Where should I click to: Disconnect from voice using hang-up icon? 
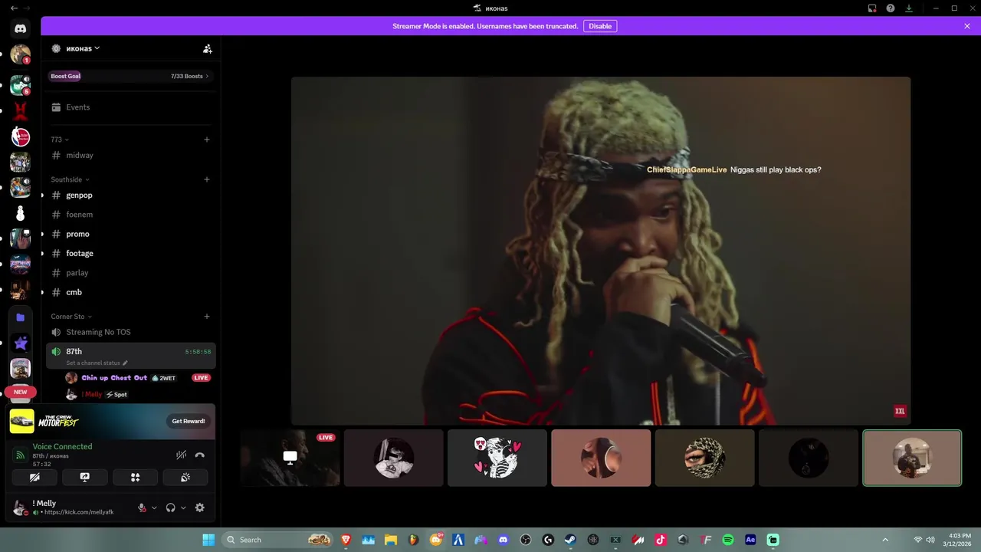(199, 455)
